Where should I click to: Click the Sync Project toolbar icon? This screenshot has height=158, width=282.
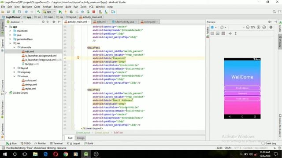point(14,12)
